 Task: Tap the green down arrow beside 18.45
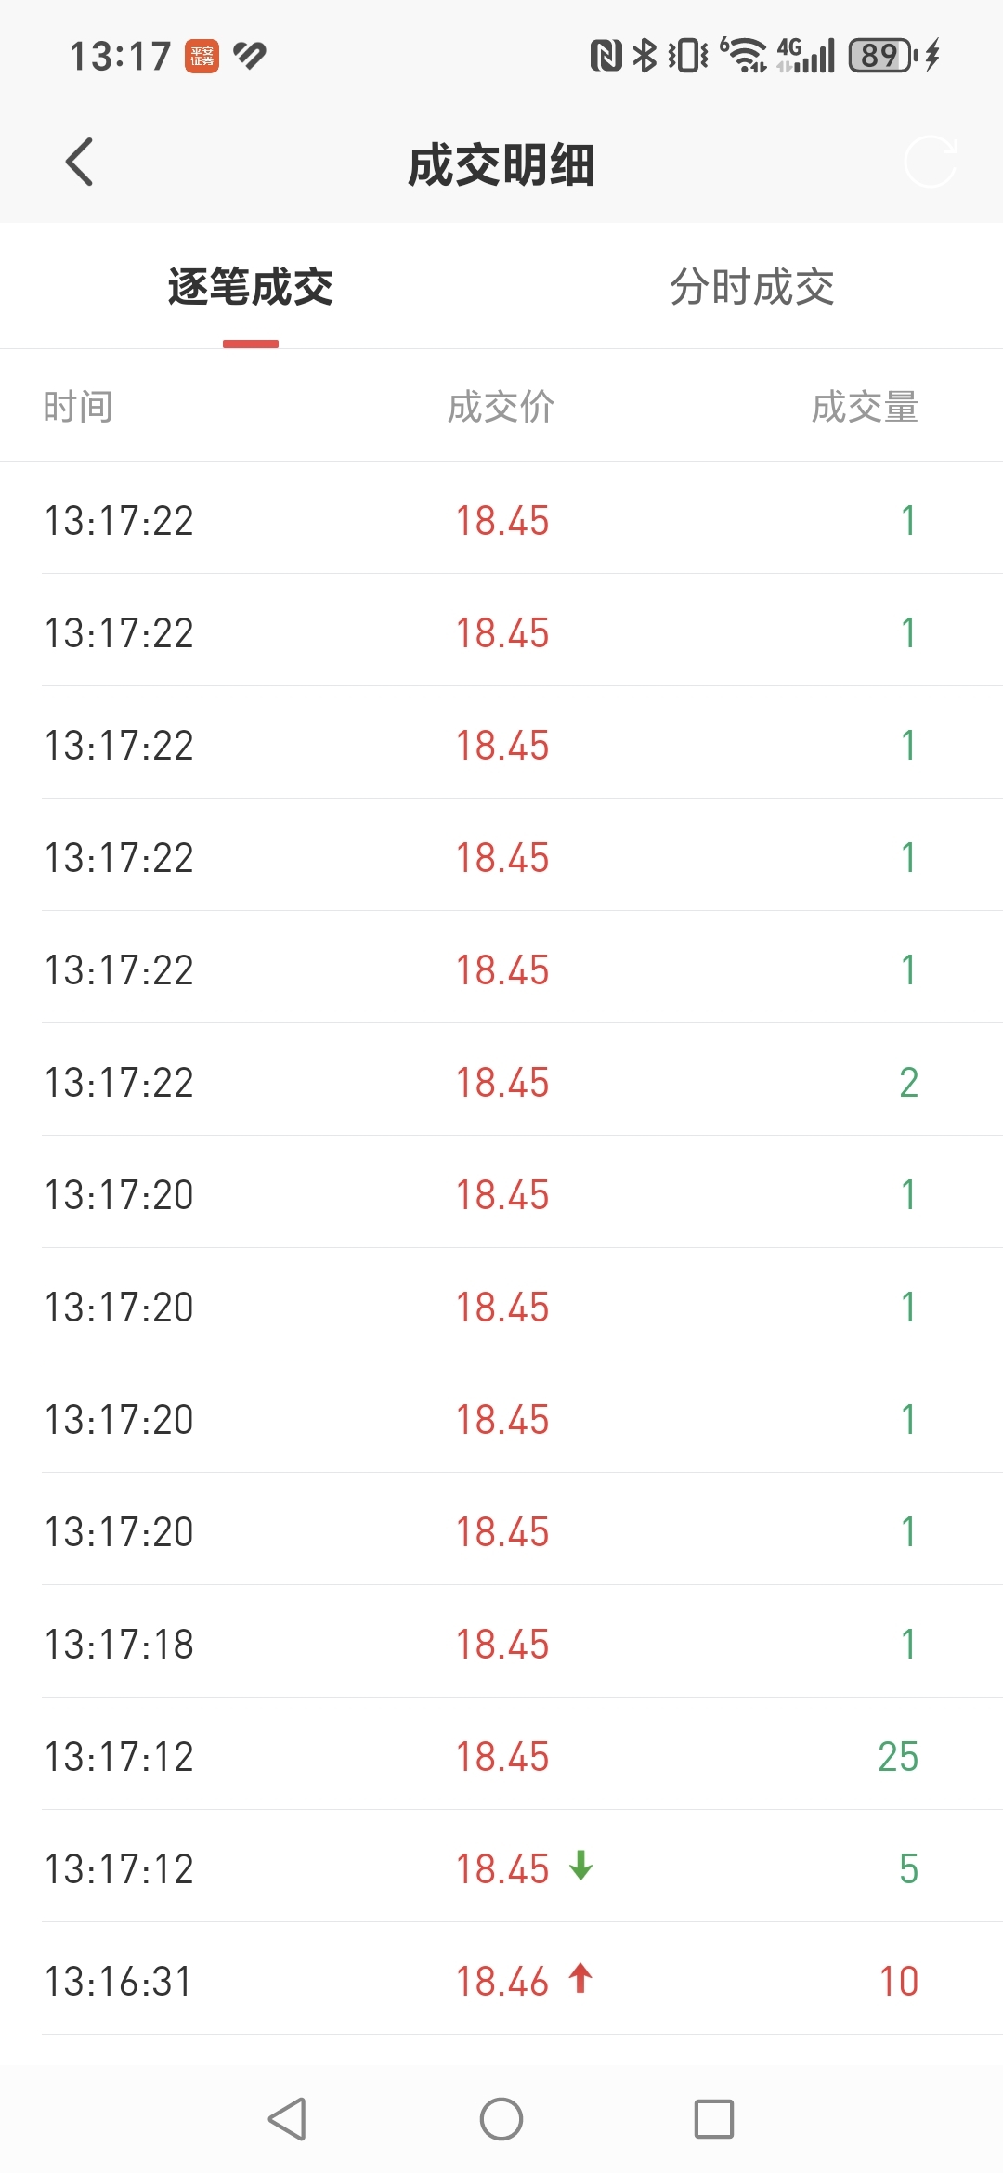click(x=581, y=1865)
